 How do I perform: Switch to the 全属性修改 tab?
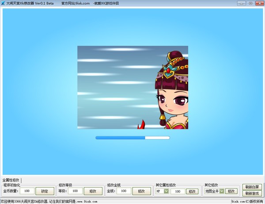11,180
